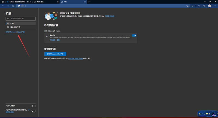Viewport: 218px width, 118px height.
Task: Open 详细信息 for the 鼠标手势 extension
Action: [52, 40]
